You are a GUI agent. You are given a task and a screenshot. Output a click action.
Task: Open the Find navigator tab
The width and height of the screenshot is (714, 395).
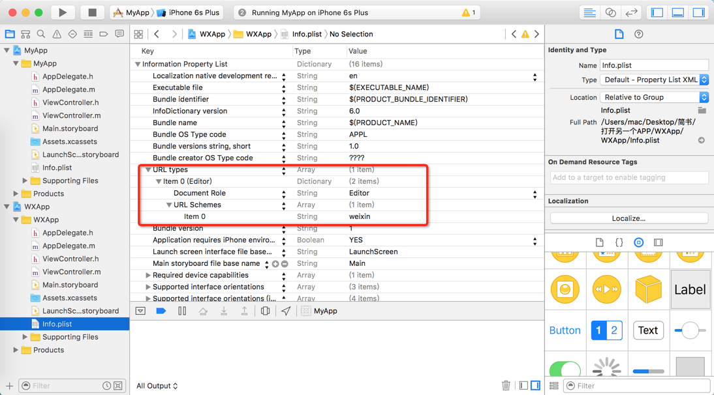(x=41, y=34)
